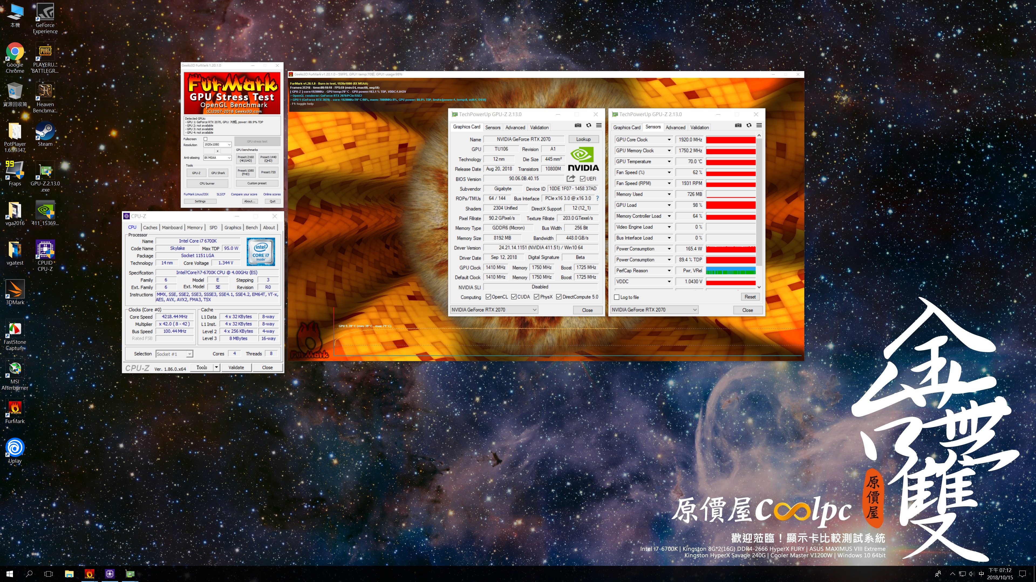Click refresh icon in GPU-Z Sensors window
Screen dimensions: 1036x582
point(749,125)
